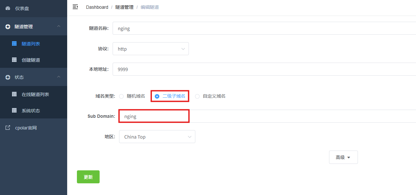Click the dashboard gauge icon in sidebar
This screenshot has height=195, width=416.
[x=8, y=8]
